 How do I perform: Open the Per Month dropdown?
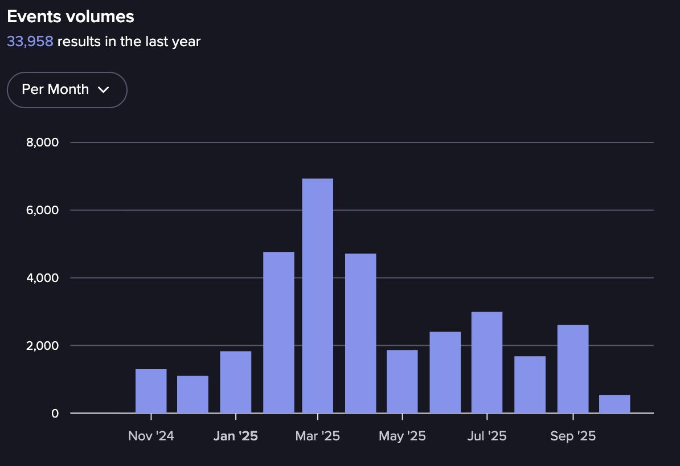[67, 89]
